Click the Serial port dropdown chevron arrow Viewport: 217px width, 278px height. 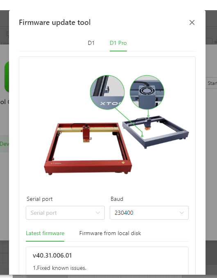pos(97,213)
